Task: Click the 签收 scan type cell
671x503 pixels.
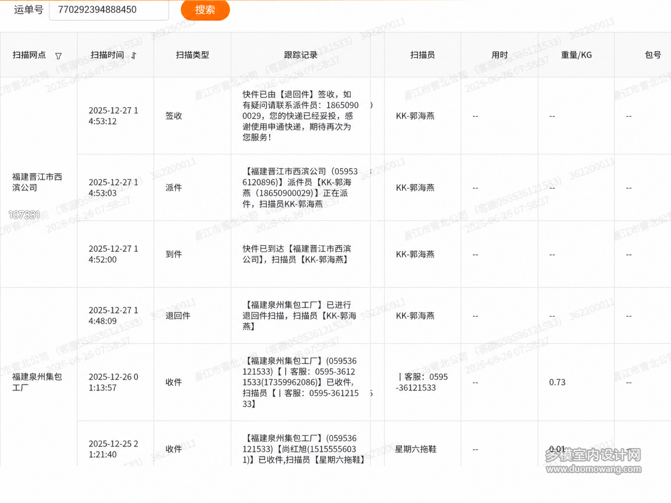Action: (x=174, y=116)
